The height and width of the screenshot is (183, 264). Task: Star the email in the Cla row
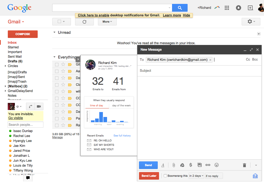click(63, 84)
